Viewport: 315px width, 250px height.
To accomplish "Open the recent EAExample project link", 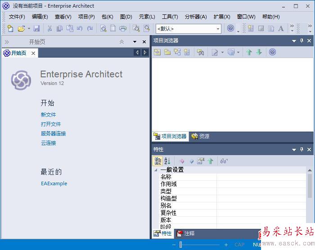I will click(x=54, y=183).
